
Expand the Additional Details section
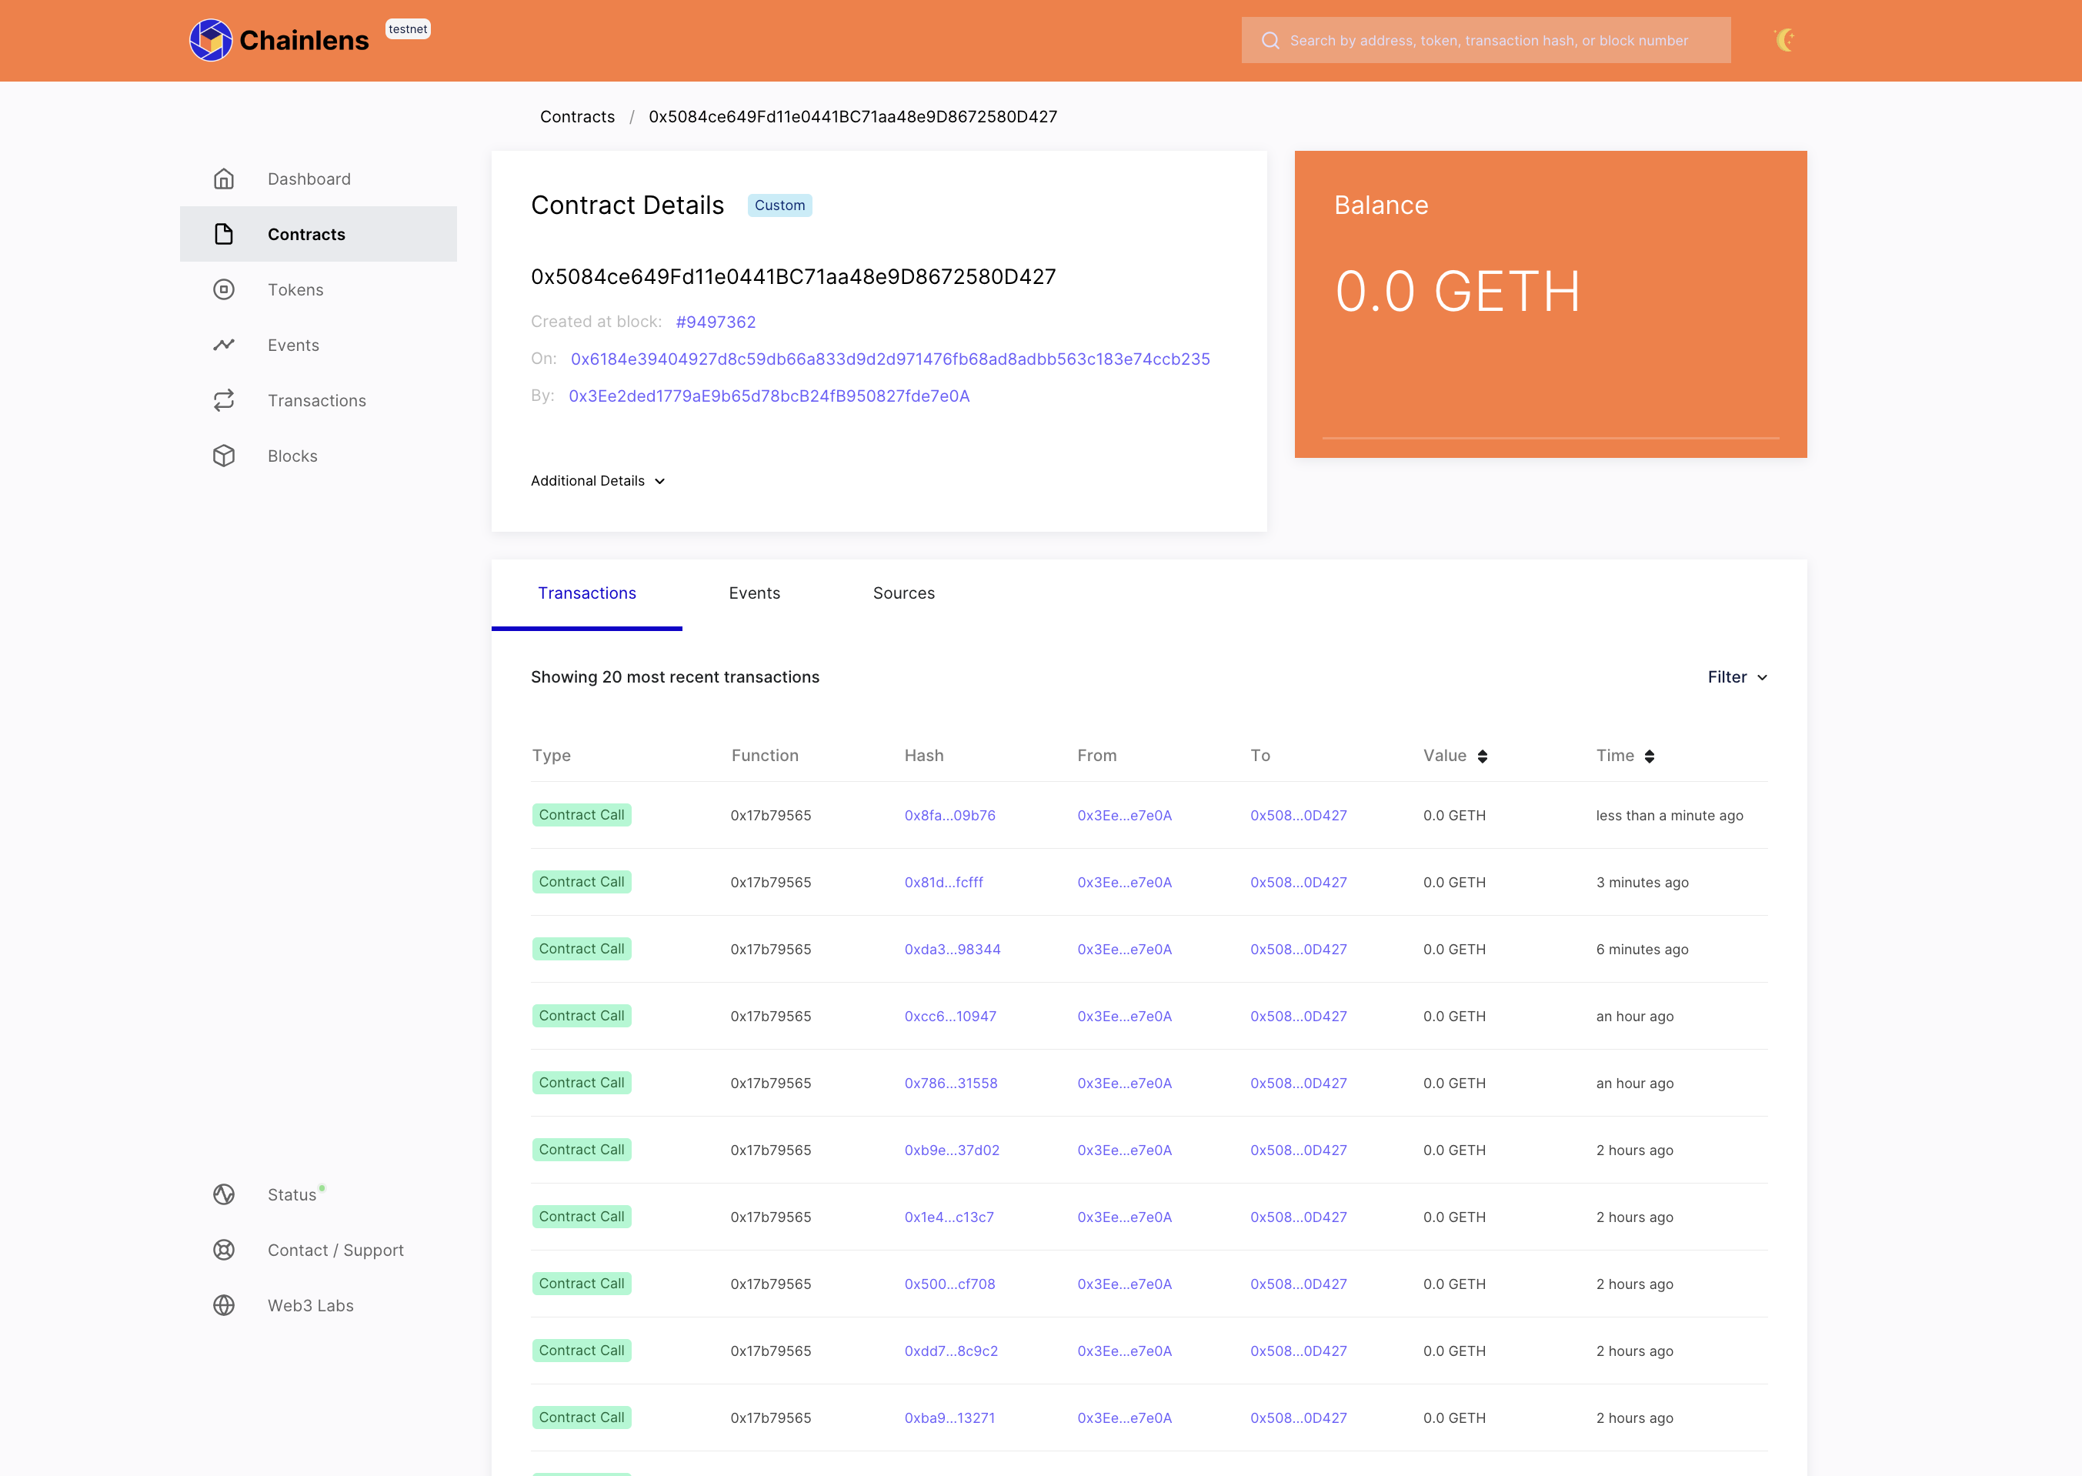[597, 481]
